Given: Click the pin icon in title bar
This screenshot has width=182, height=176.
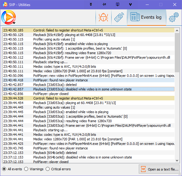Looking at the screenshot, I should tap(104, 5).
